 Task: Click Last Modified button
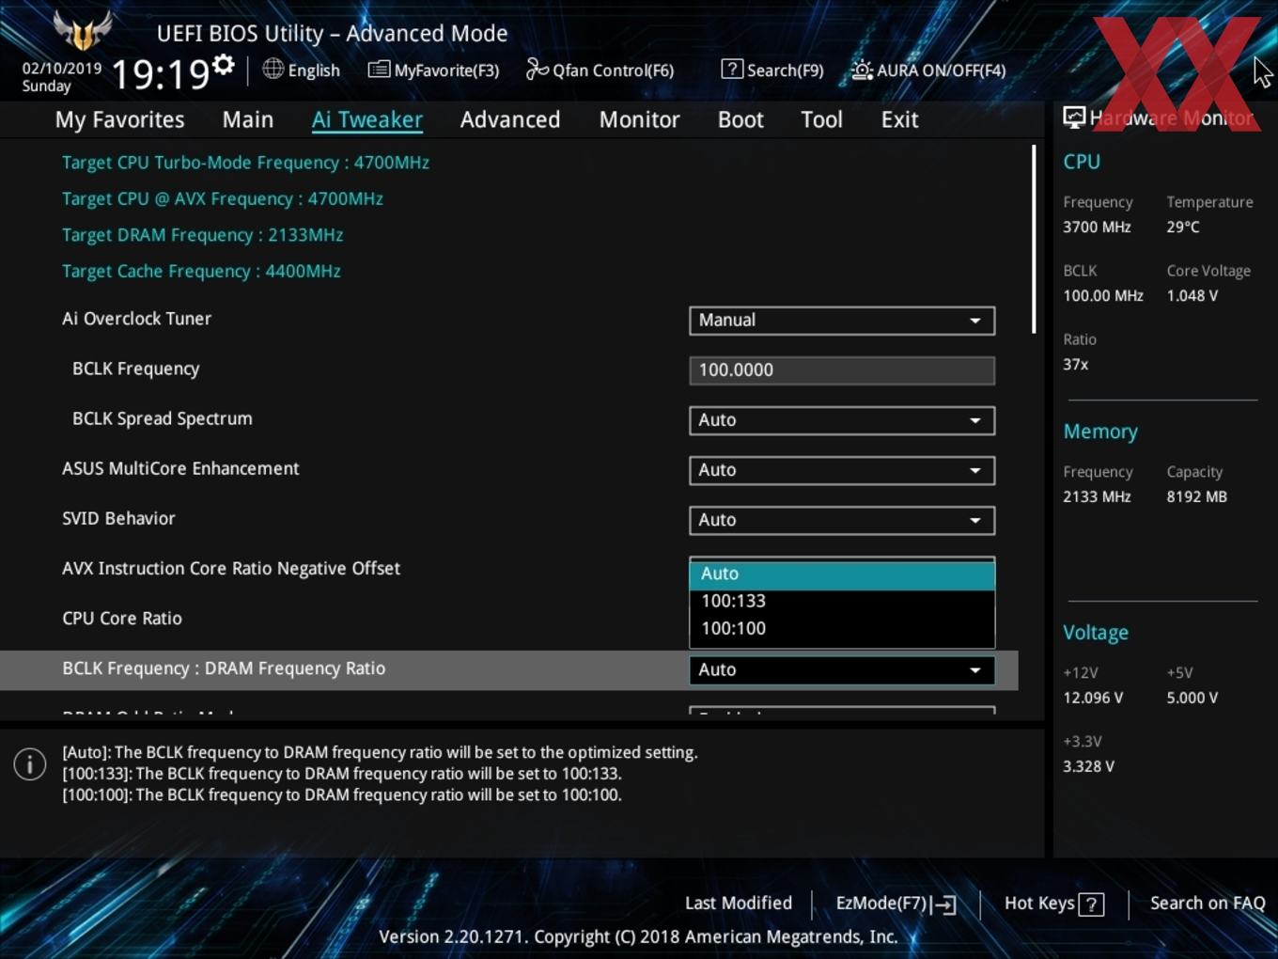tap(739, 903)
